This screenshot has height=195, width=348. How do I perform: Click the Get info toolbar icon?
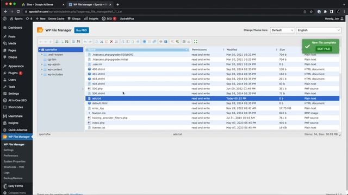165,42
